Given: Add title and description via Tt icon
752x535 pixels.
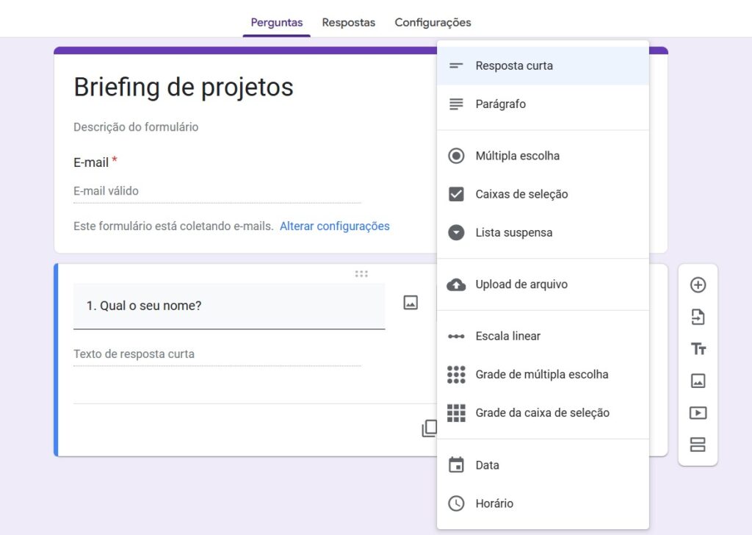Looking at the screenshot, I should click(698, 349).
